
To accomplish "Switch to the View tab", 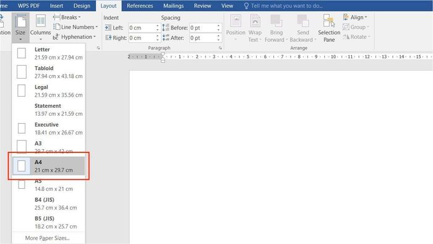I will (227, 6).
